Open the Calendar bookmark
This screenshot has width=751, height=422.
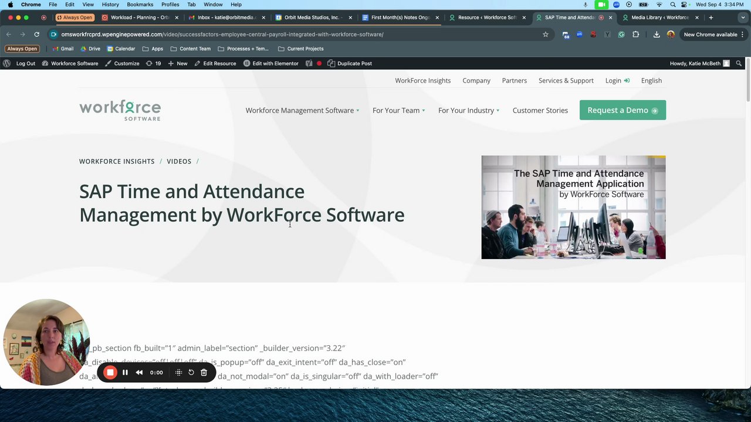(x=121, y=49)
